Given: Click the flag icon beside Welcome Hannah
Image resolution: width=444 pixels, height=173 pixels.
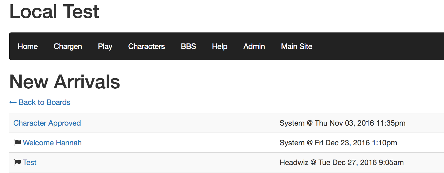Looking at the screenshot, I should 17,143.
